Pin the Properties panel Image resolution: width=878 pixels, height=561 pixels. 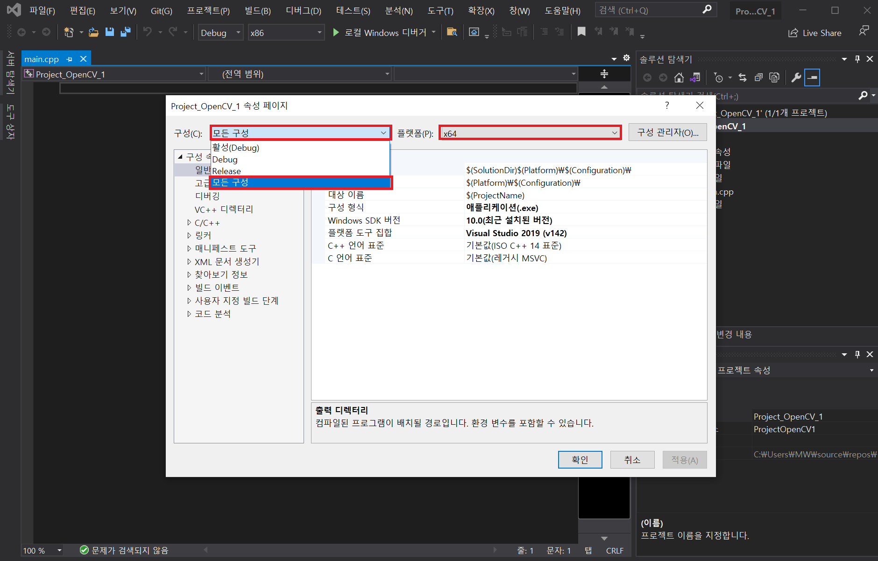click(857, 354)
